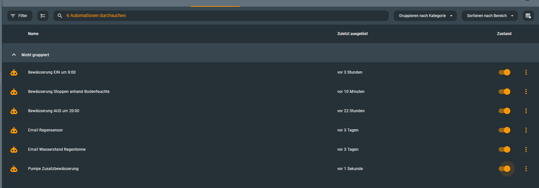
Task: Sort by Zuletzt ausgelöst column header
Action: click(352, 34)
